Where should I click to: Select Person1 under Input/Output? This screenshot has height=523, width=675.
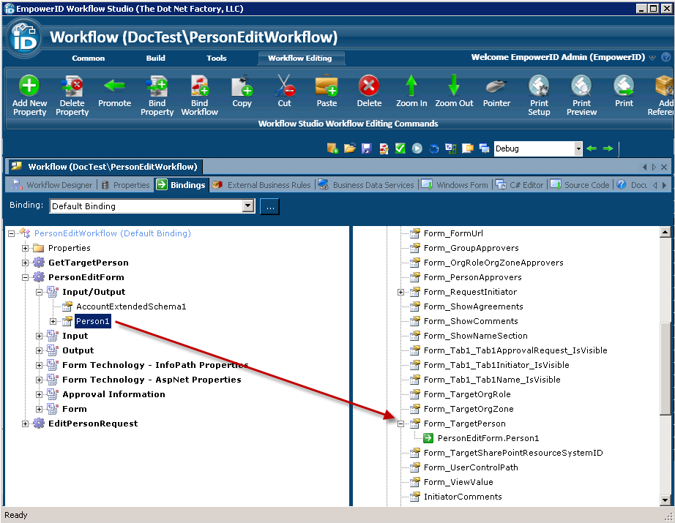(x=92, y=320)
